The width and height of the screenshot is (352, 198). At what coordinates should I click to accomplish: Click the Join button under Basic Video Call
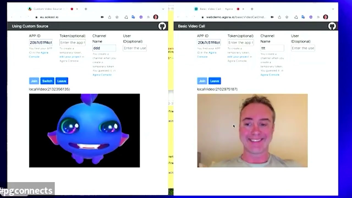pyautogui.click(x=202, y=81)
